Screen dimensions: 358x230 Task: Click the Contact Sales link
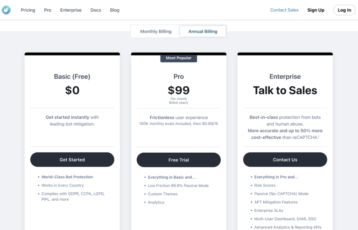284,10
